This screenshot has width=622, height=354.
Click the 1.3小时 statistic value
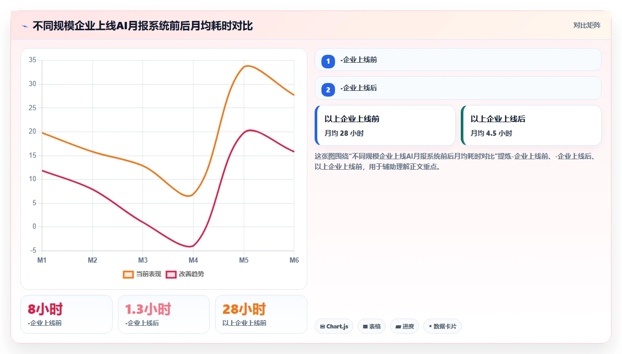[x=148, y=309]
